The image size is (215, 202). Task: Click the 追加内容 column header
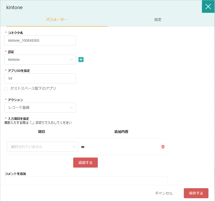pos(121,132)
